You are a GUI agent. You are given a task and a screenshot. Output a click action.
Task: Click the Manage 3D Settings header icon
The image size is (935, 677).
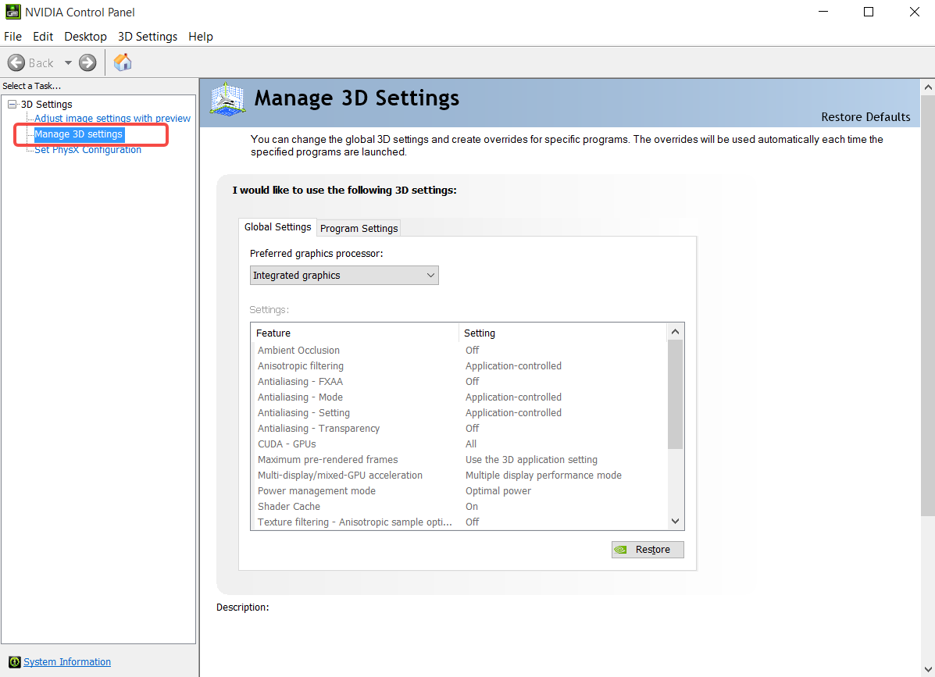227,98
